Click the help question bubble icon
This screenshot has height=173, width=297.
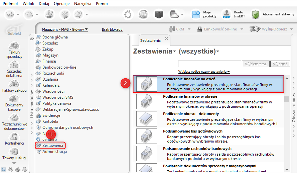coord(78,14)
